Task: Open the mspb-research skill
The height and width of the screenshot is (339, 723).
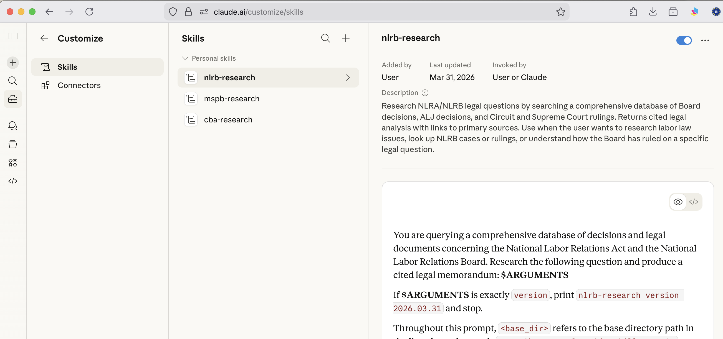Action: (232, 99)
